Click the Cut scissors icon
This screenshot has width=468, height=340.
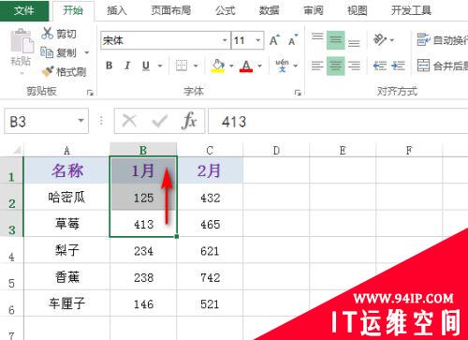point(47,33)
